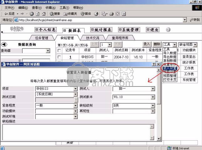Image resolution: width=202 pixels, height=150 pixels.
Task: Open the 搜索 search toolbar button
Action: (x=55, y=14)
